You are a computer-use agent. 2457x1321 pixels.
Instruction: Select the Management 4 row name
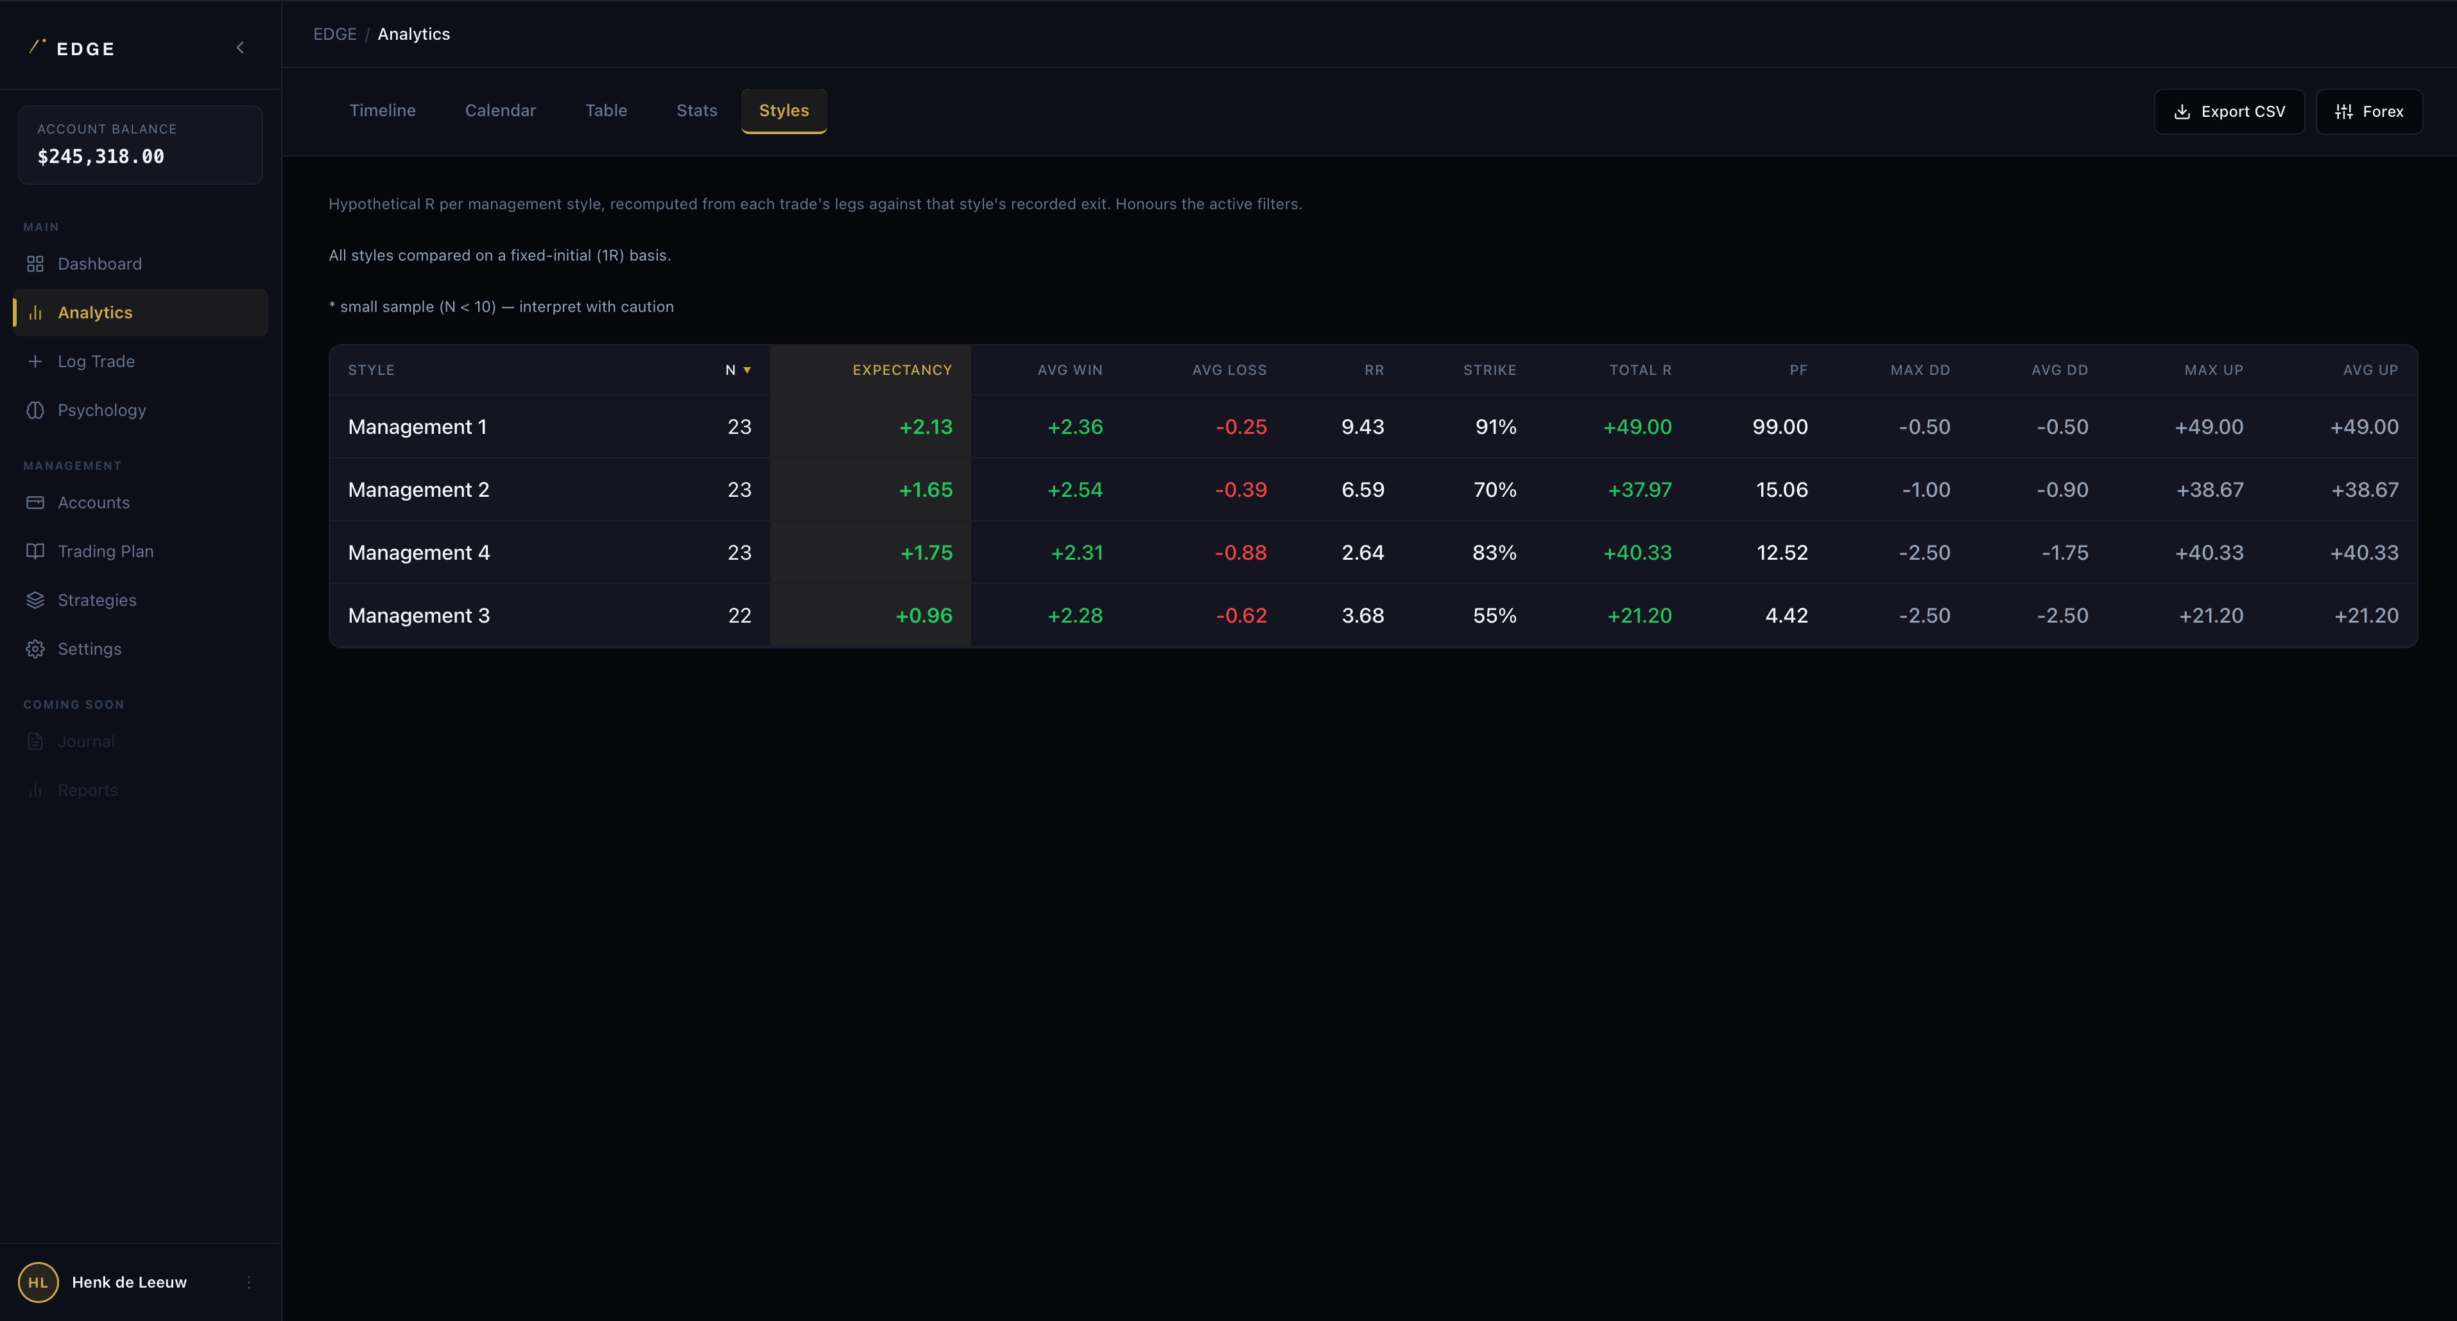coord(418,553)
